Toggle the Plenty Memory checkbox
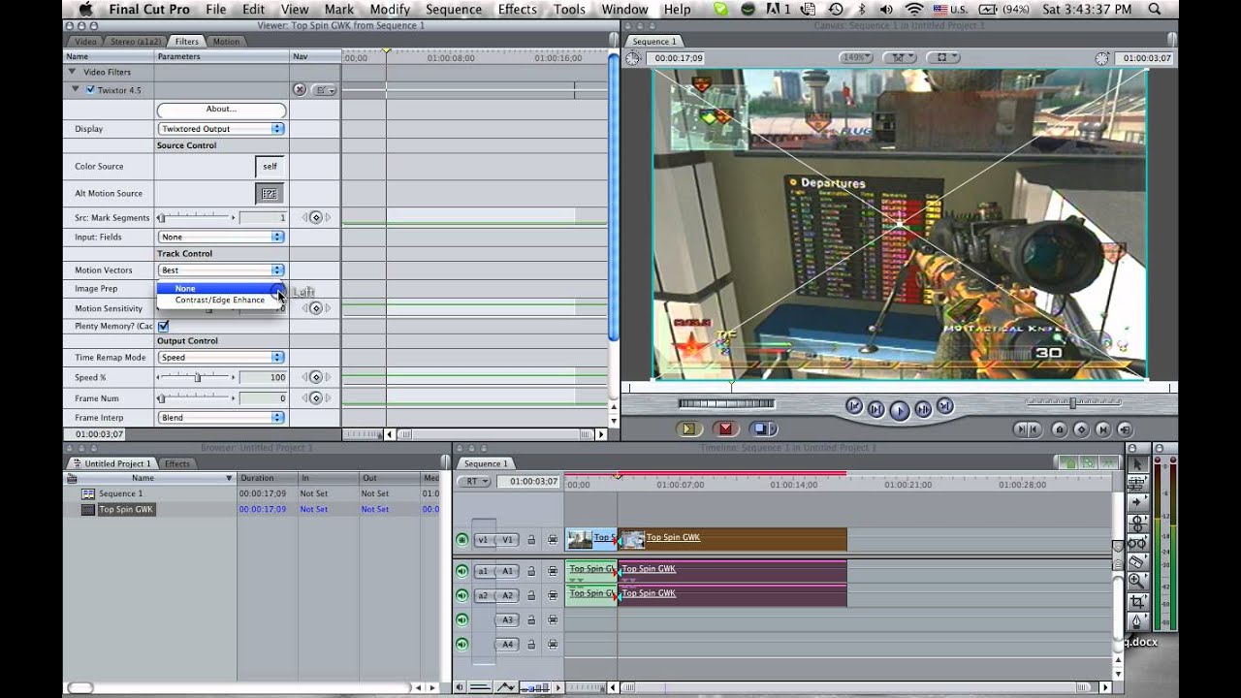1241x698 pixels. coord(163,326)
